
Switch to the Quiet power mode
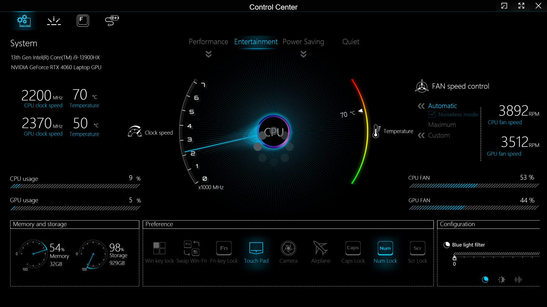click(350, 42)
